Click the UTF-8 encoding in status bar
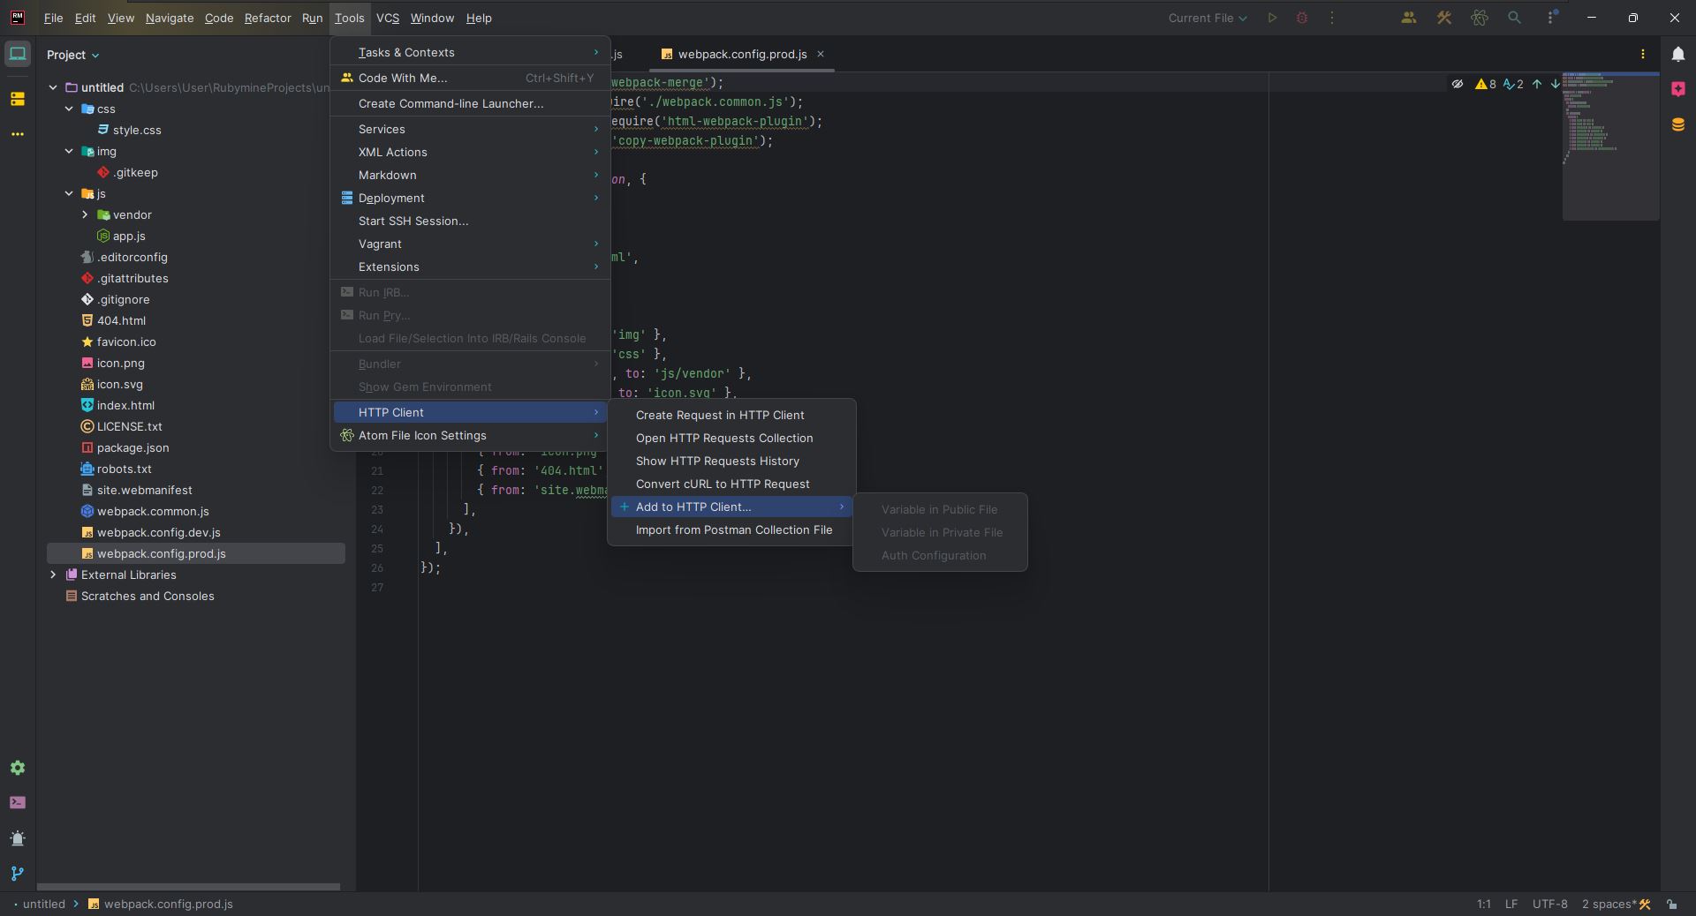The height and width of the screenshot is (916, 1696). [x=1549, y=904]
